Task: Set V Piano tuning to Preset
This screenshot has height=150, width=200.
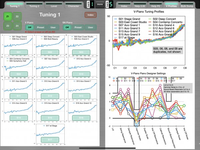Action: pyautogui.click(x=41, y=27)
